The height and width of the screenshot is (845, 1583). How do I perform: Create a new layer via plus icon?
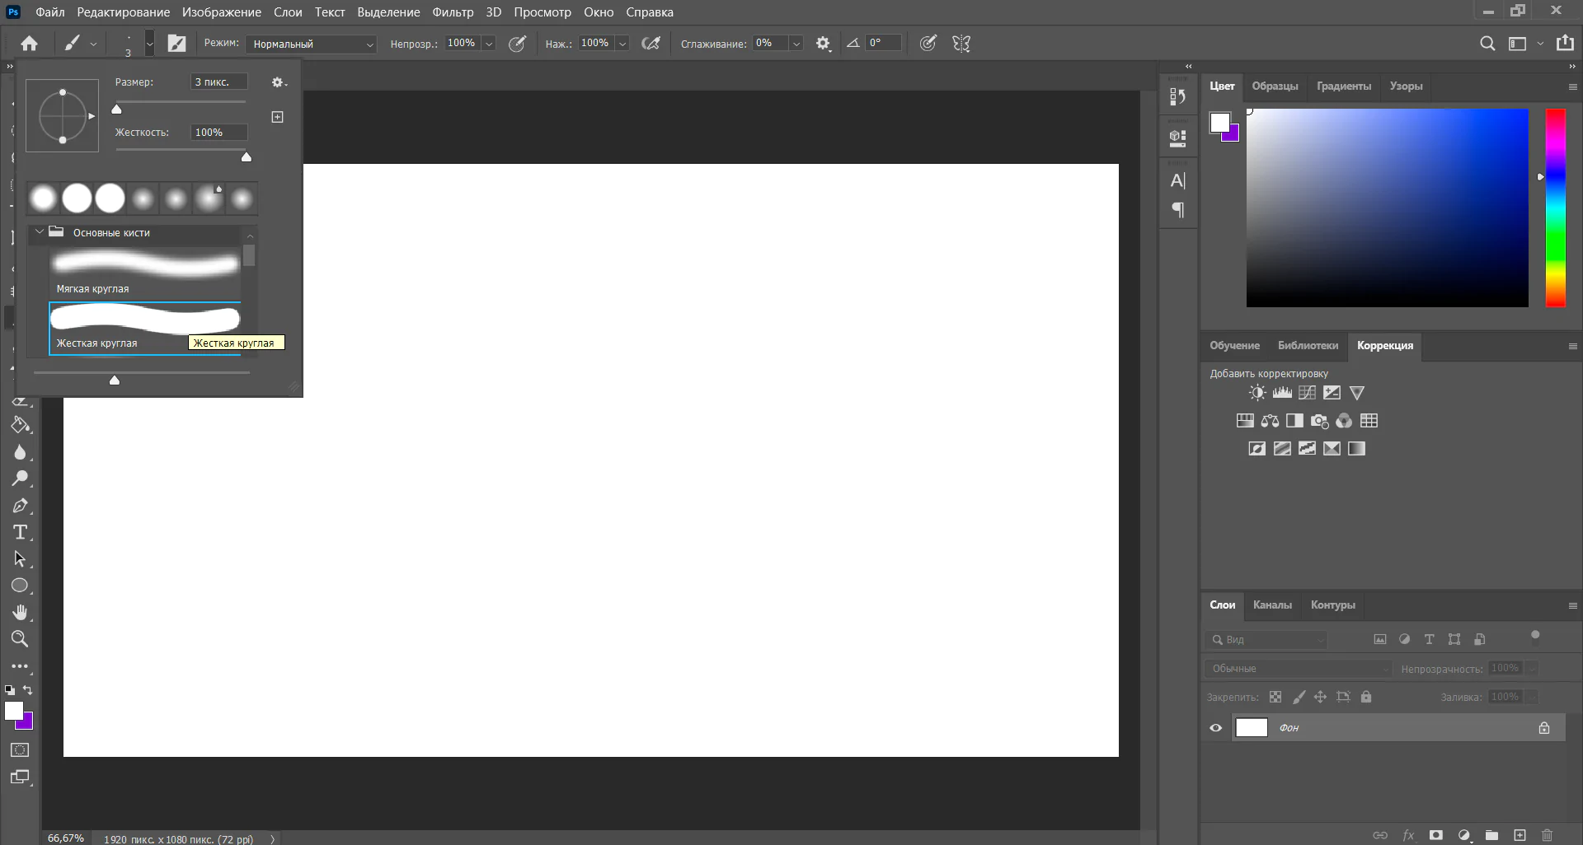pos(1520,835)
